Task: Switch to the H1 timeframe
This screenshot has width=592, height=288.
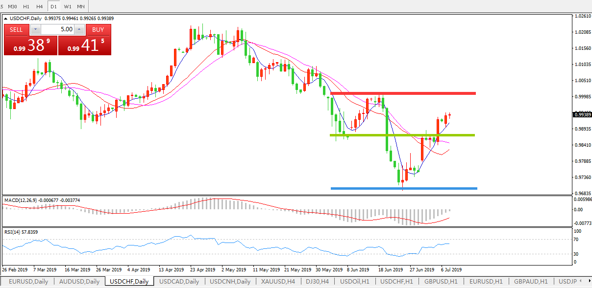Action: pyautogui.click(x=26, y=6)
